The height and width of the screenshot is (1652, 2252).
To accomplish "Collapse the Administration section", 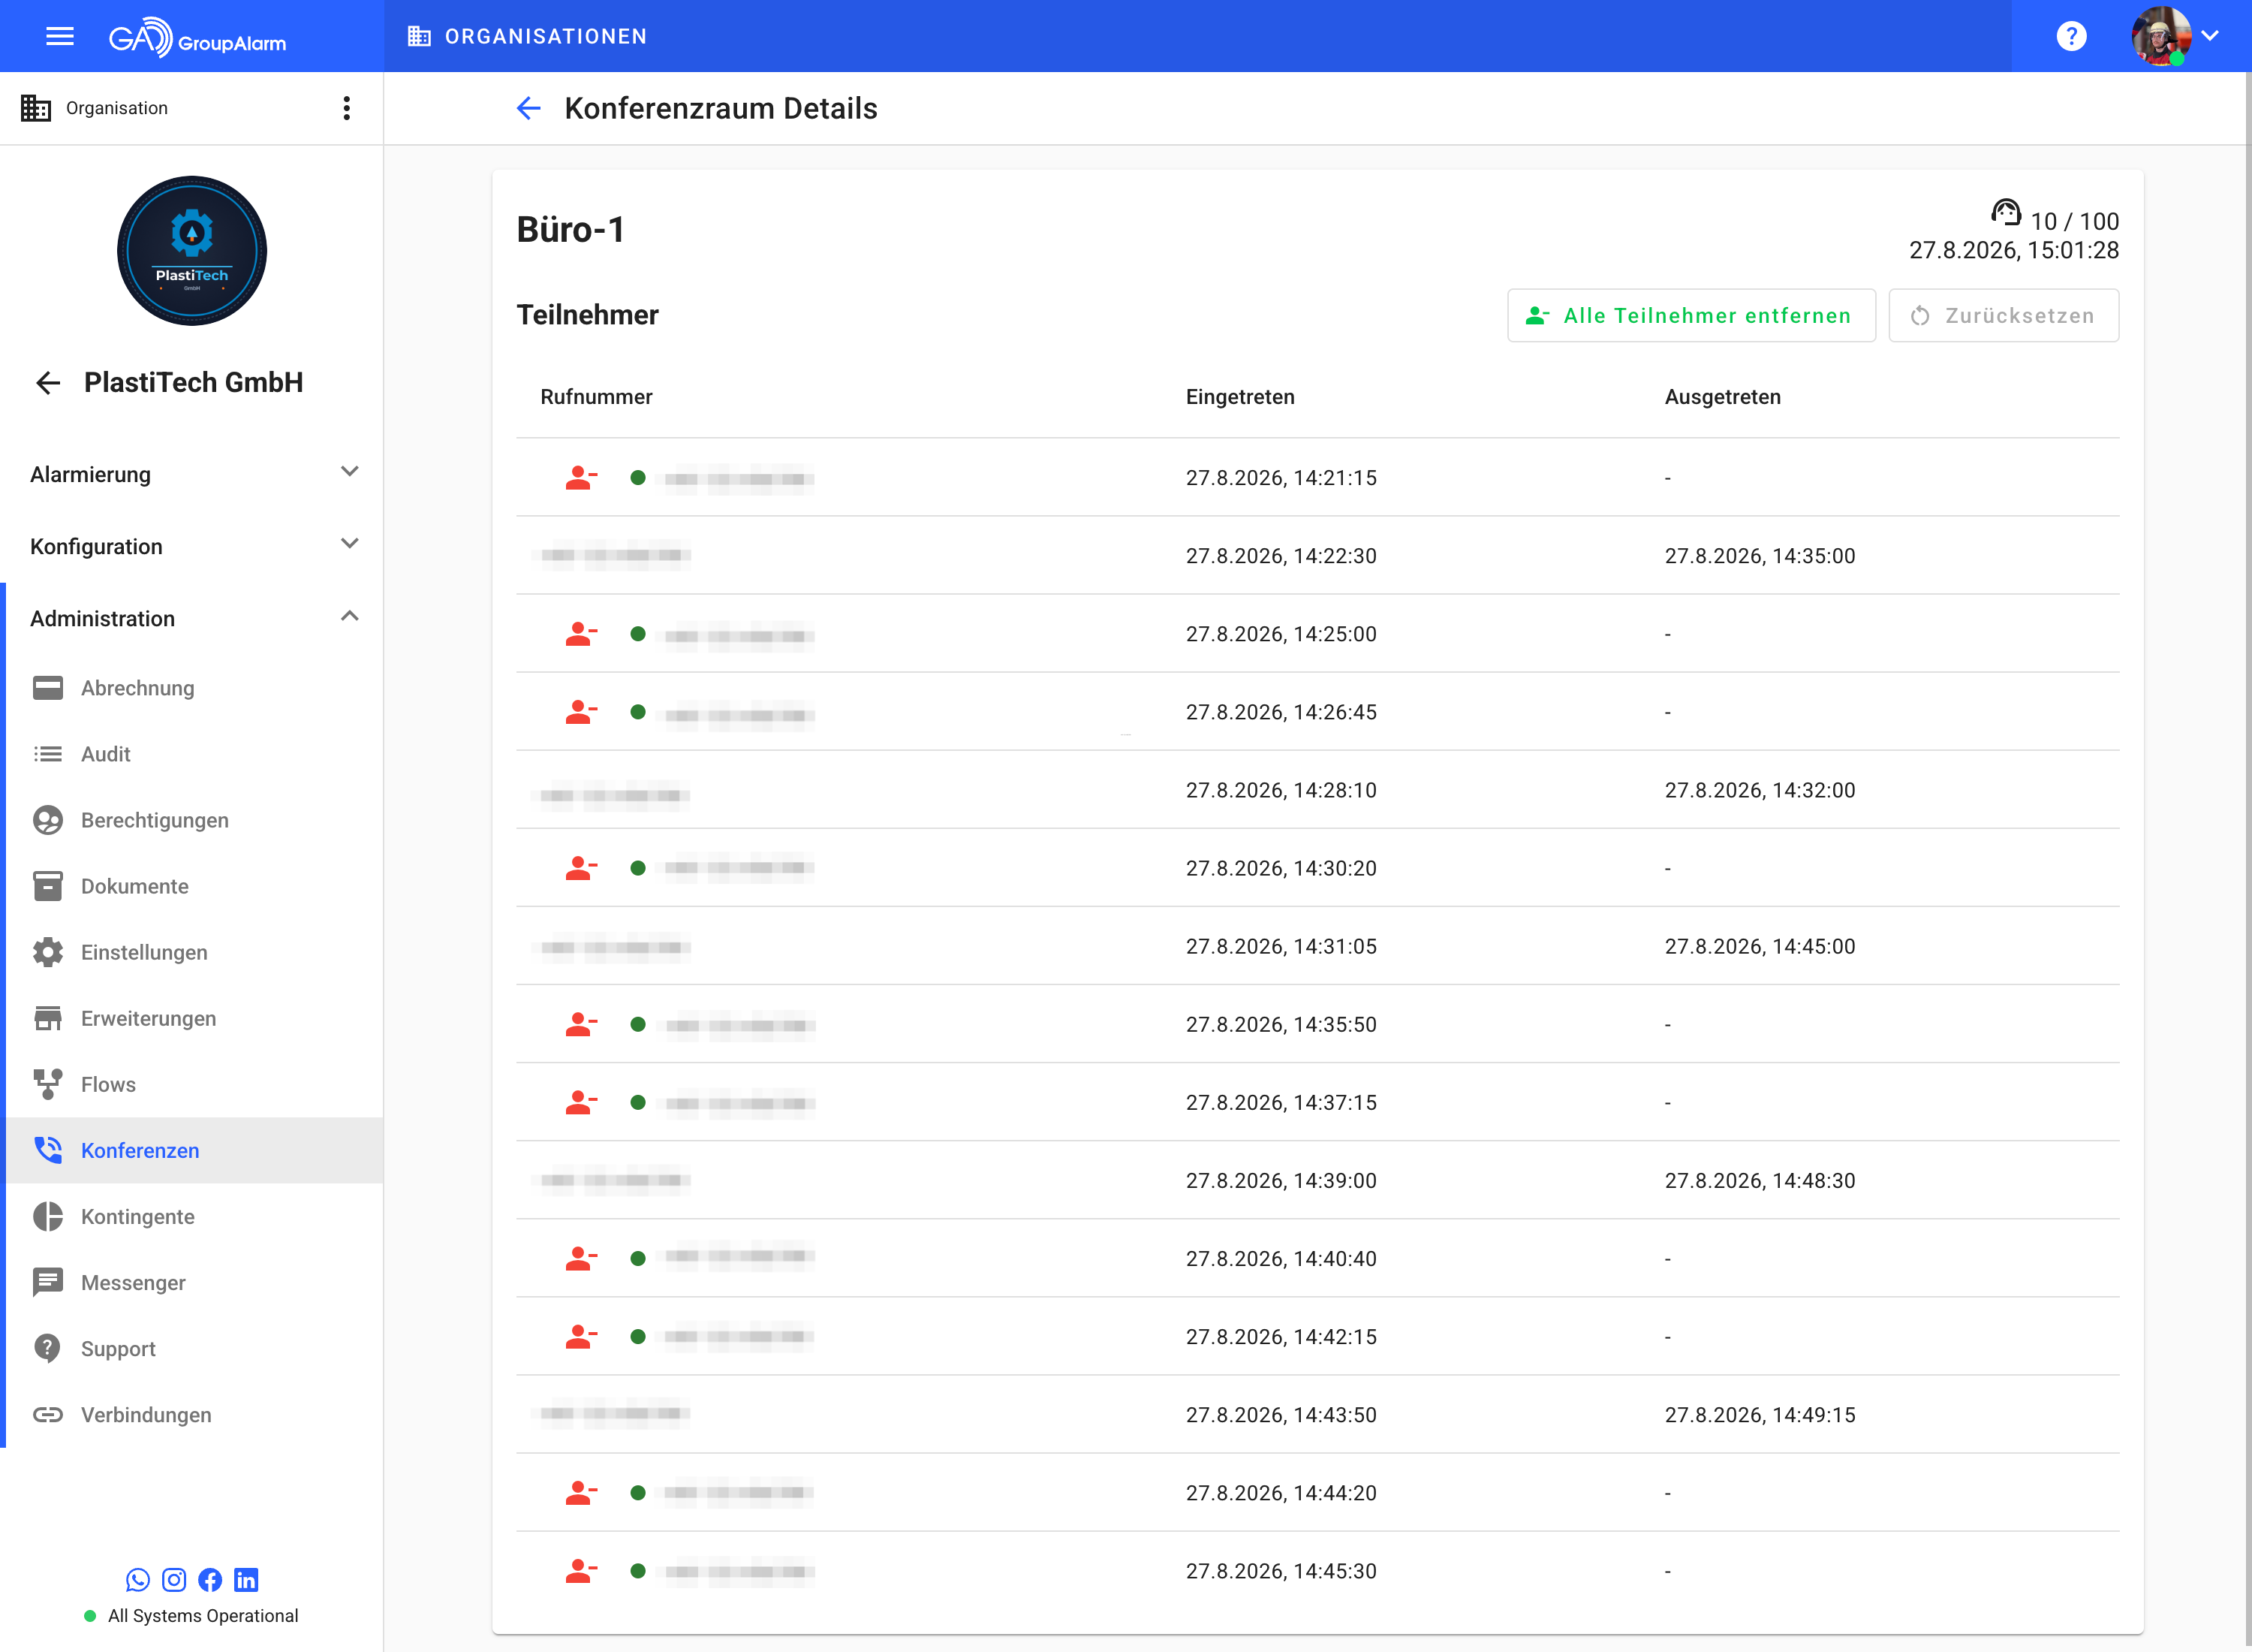I will (x=192, y=618).
